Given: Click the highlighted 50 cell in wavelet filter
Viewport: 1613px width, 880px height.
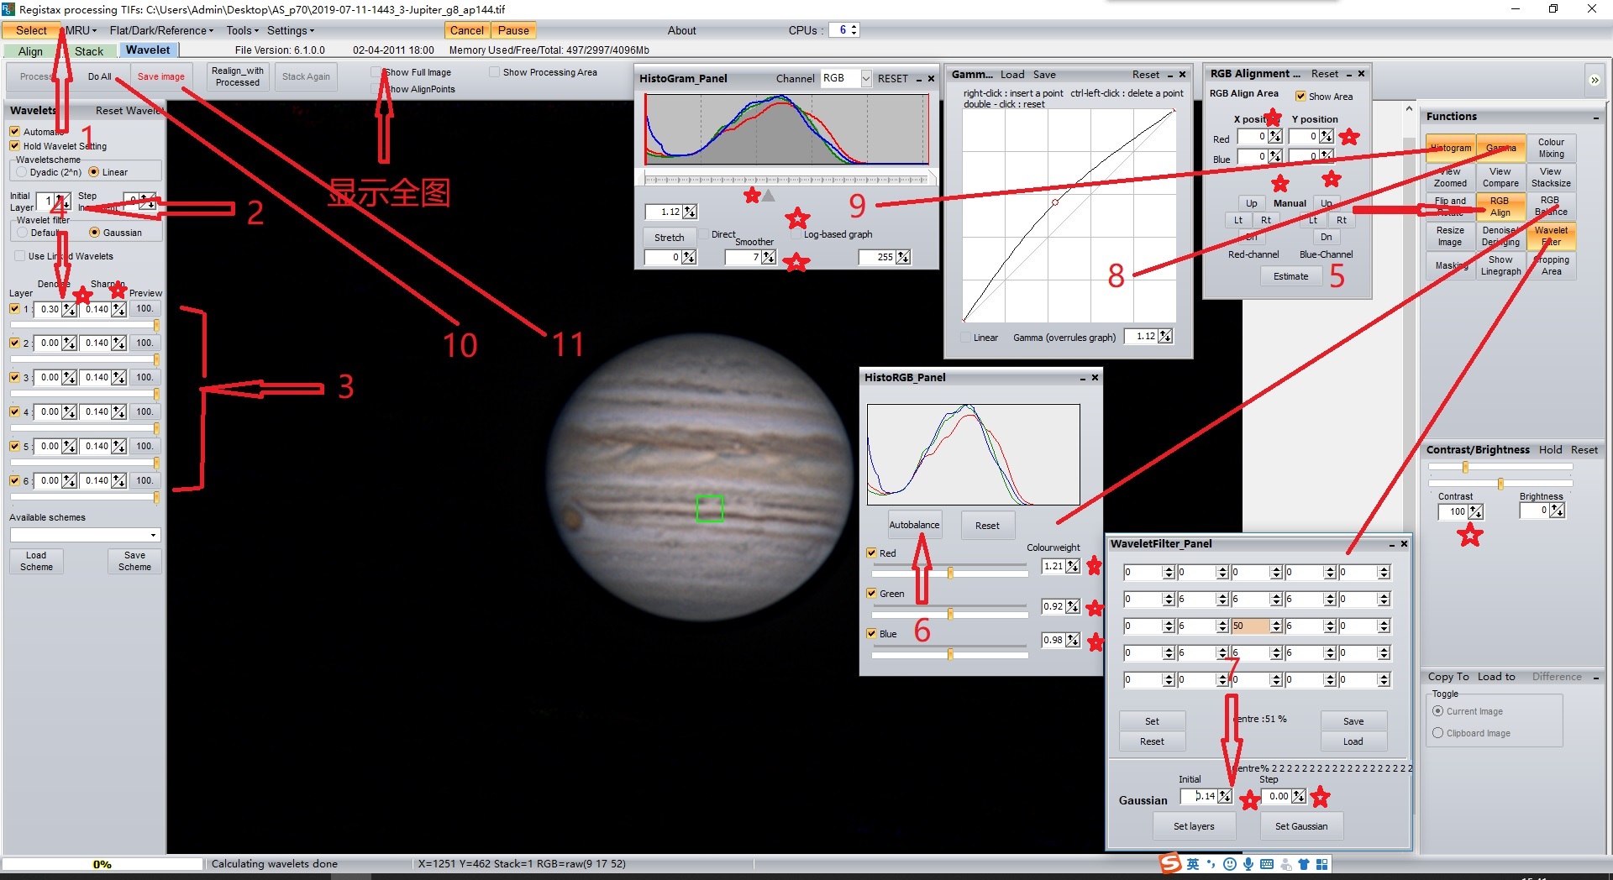Looking at the screenshot, I should coord(1251,626).
